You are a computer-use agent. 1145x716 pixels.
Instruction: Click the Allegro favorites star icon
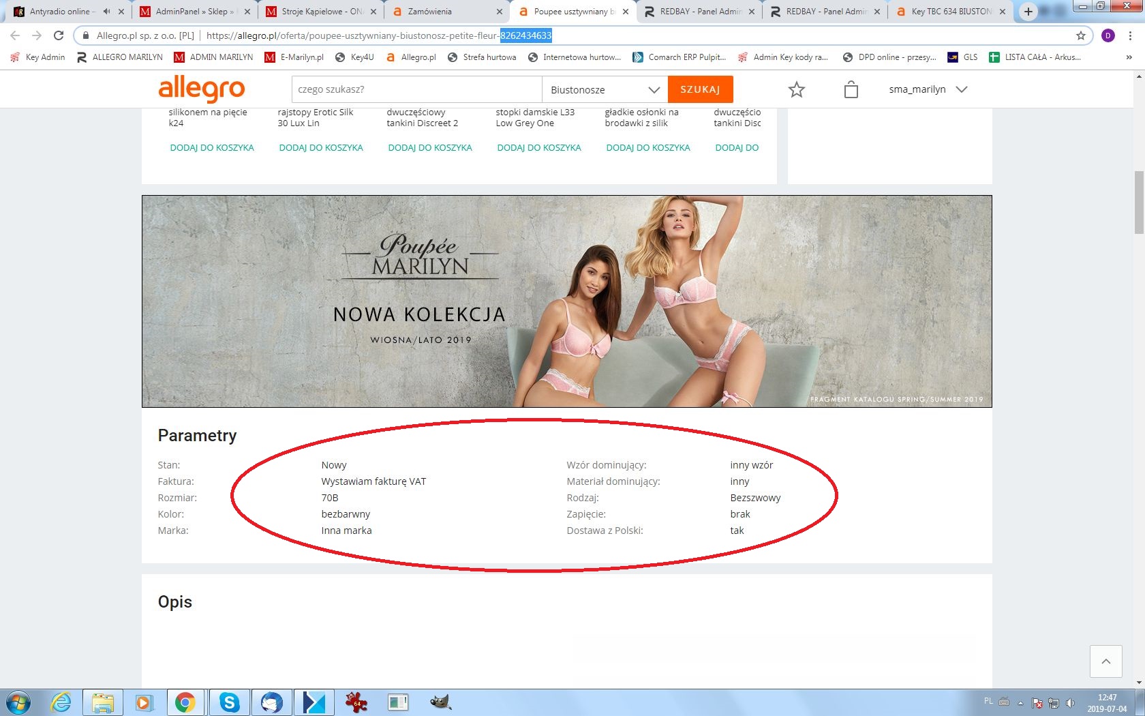pos(796,89)
